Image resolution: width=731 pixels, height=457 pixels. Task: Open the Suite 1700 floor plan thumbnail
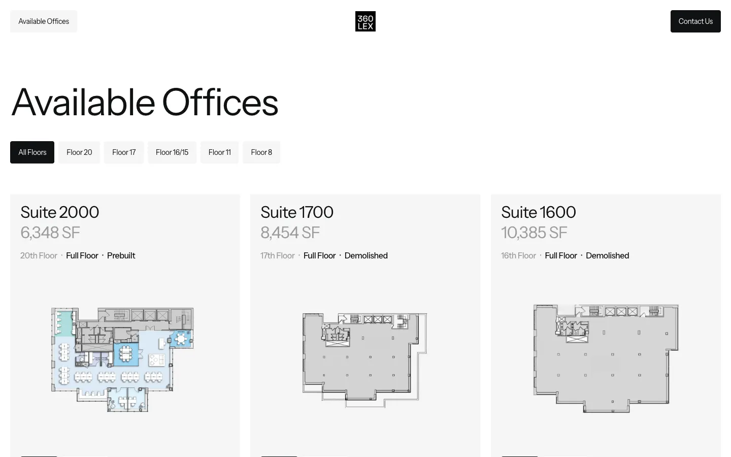(x=364, y=360)
